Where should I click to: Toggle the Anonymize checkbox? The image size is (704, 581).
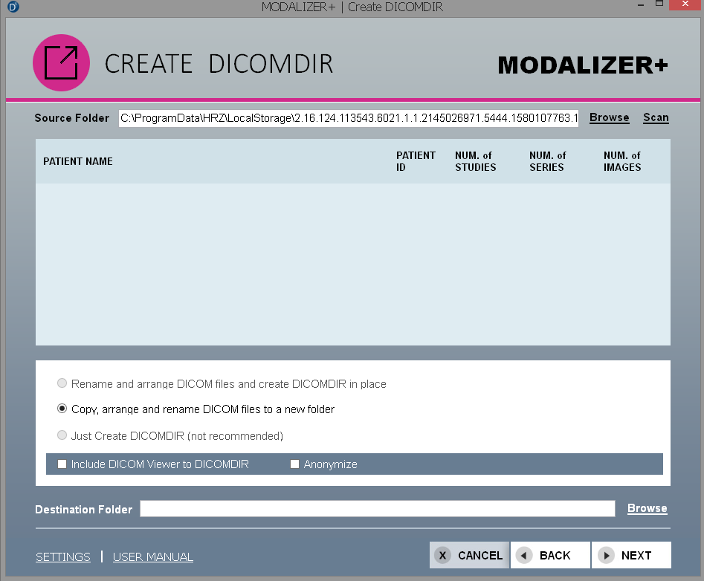tap(294, 464)
